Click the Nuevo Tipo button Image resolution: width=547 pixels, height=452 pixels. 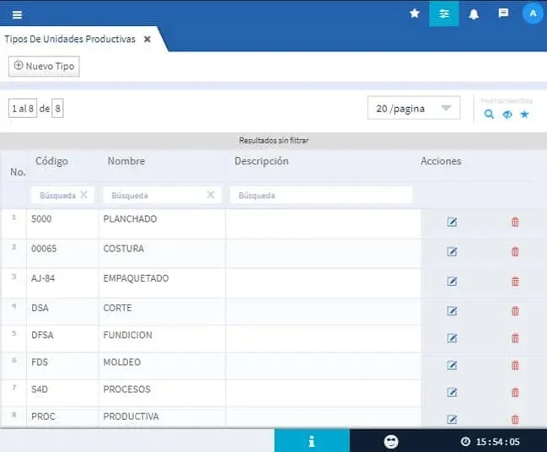44,67
